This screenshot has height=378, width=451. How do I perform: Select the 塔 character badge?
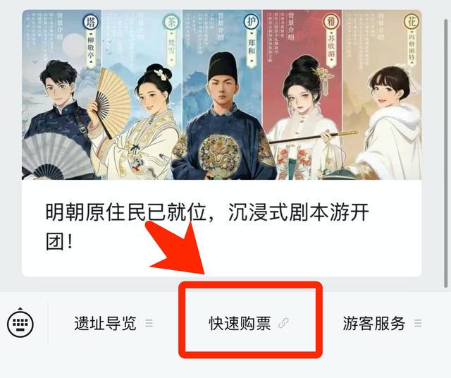click(x=91, y=22)
